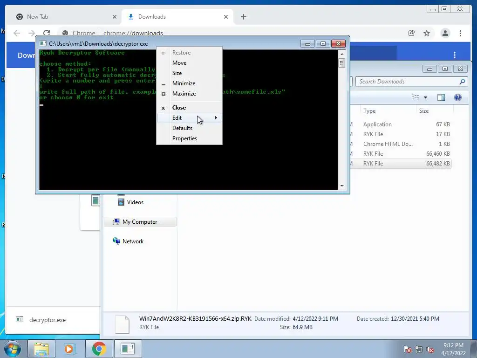Image resolution: width=477 pixels, height=358 pixels.
Task: Switch to decryptor console on taskbar
Action: pos(128,349)
